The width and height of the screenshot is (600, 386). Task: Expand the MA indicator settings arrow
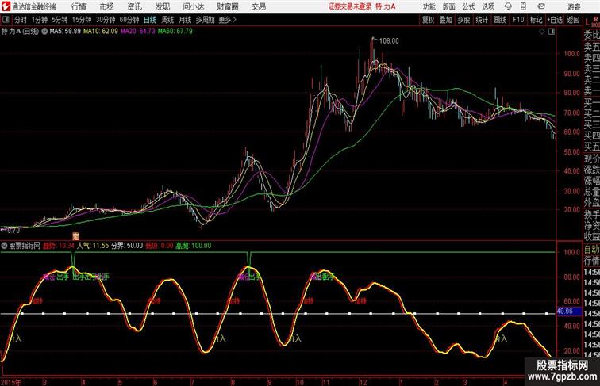coord(44,32)
